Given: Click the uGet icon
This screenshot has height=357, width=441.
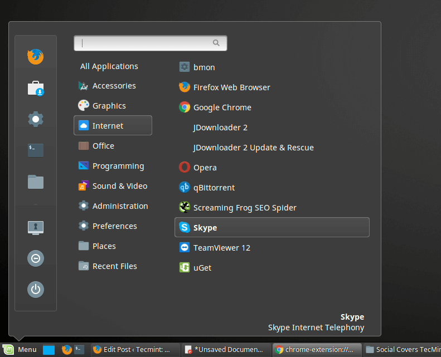Looking at the screenshot, I should (x=185, y=267).
